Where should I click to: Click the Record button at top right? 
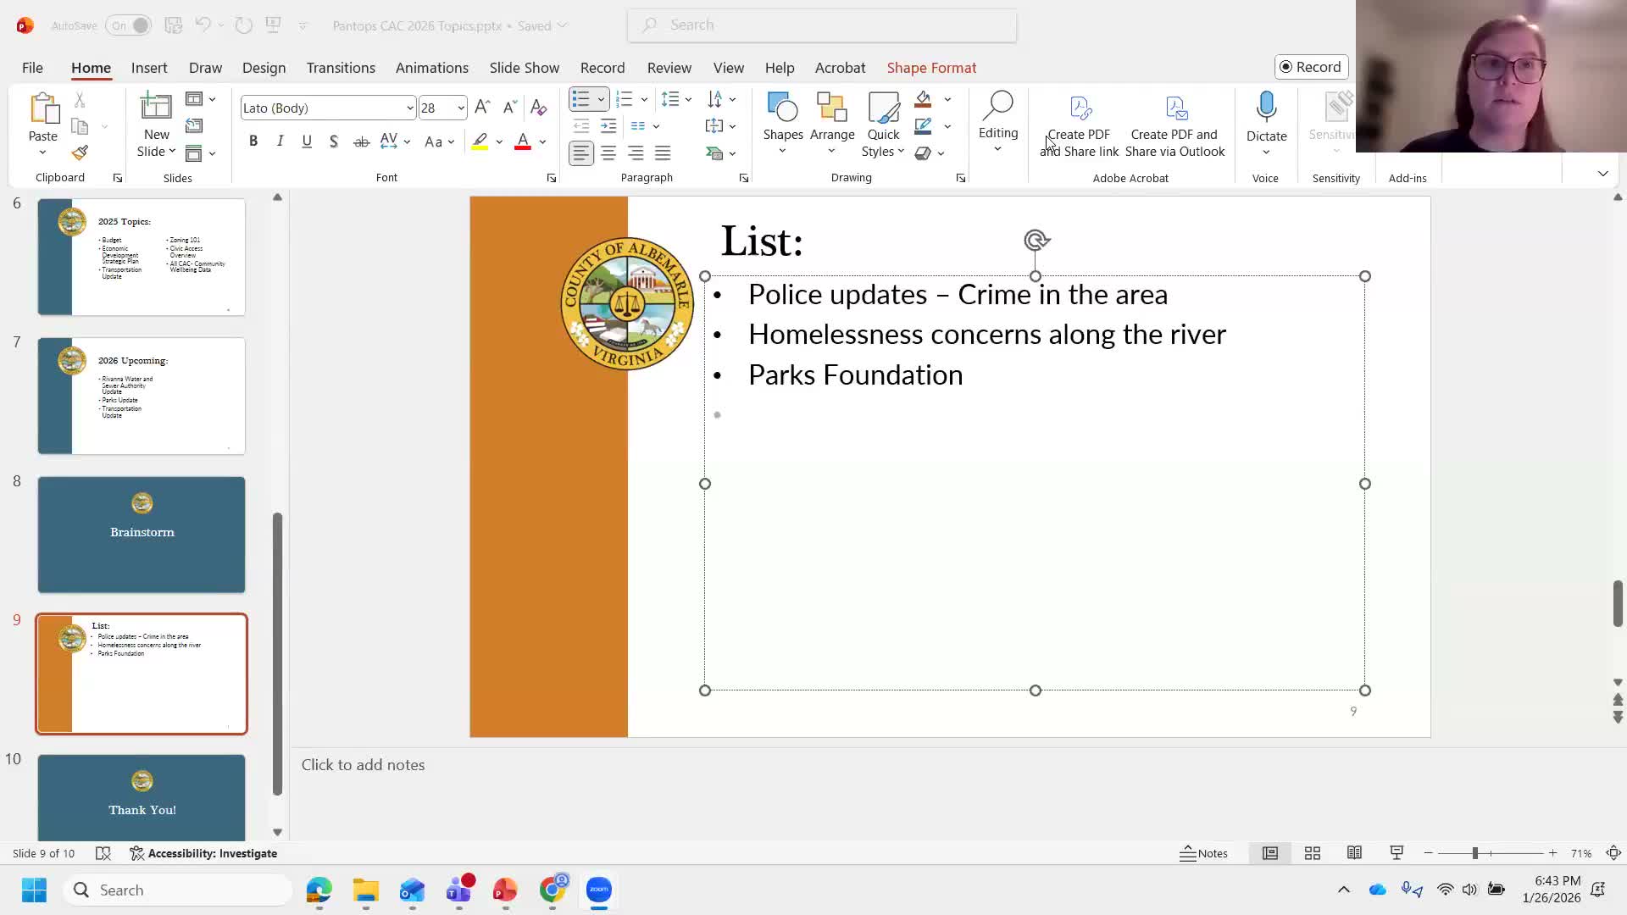pos(1311,67)
